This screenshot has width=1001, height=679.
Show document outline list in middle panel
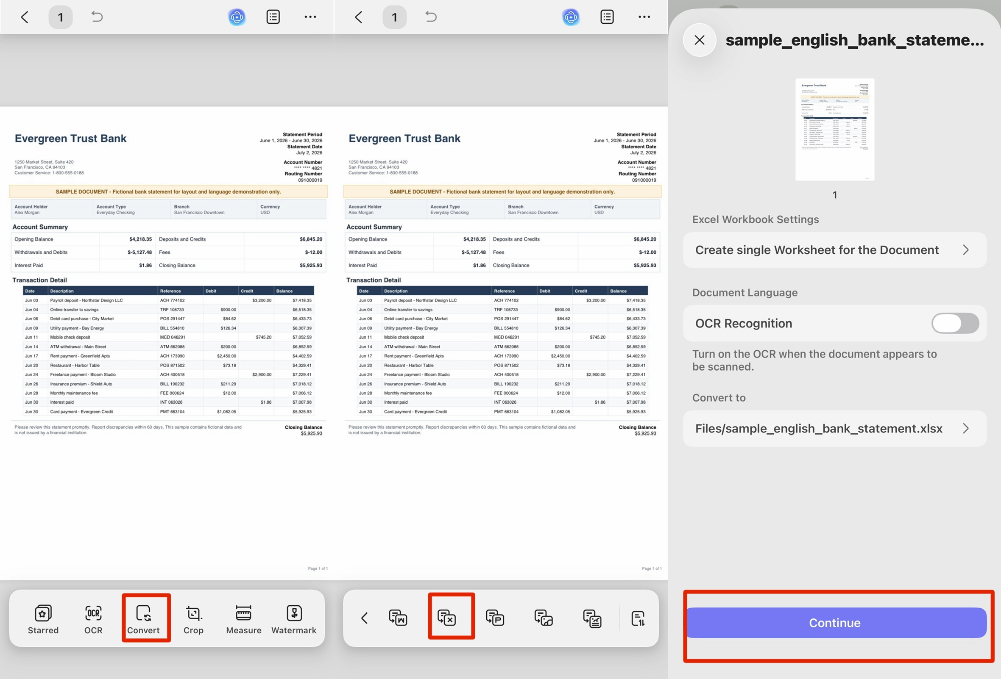pyautogui.click(x=607, y=17)
